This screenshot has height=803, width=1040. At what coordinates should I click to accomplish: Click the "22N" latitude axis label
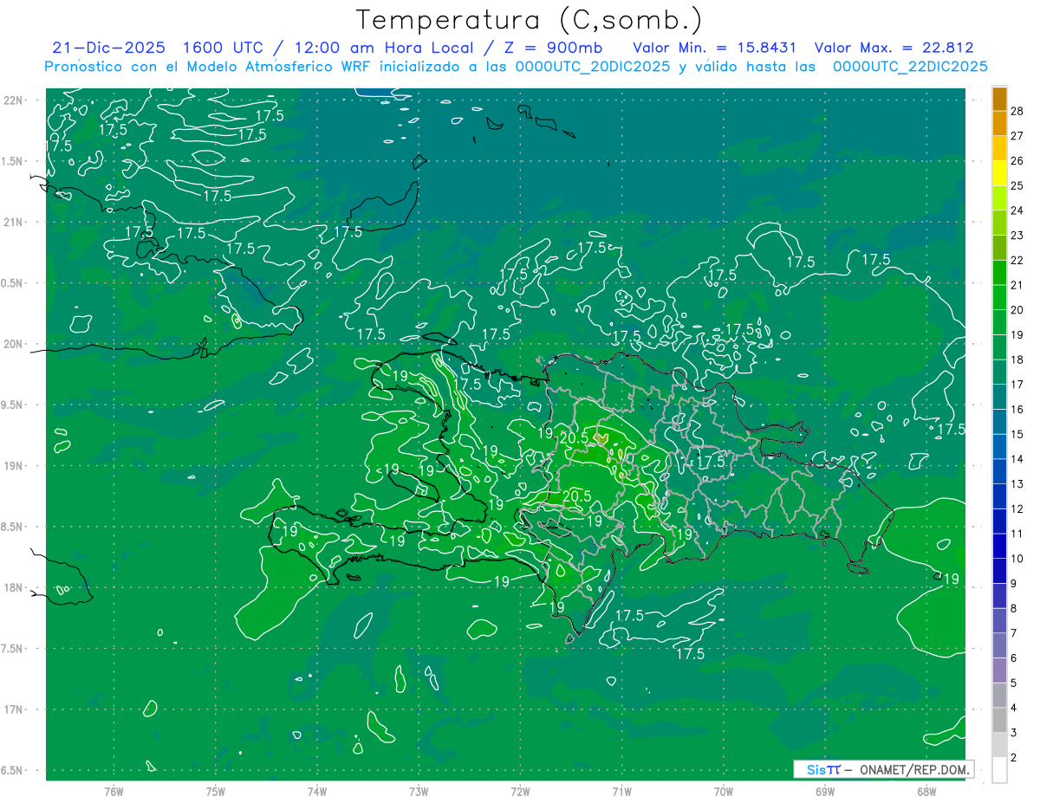pyautogui.click(x=14, y=100)
